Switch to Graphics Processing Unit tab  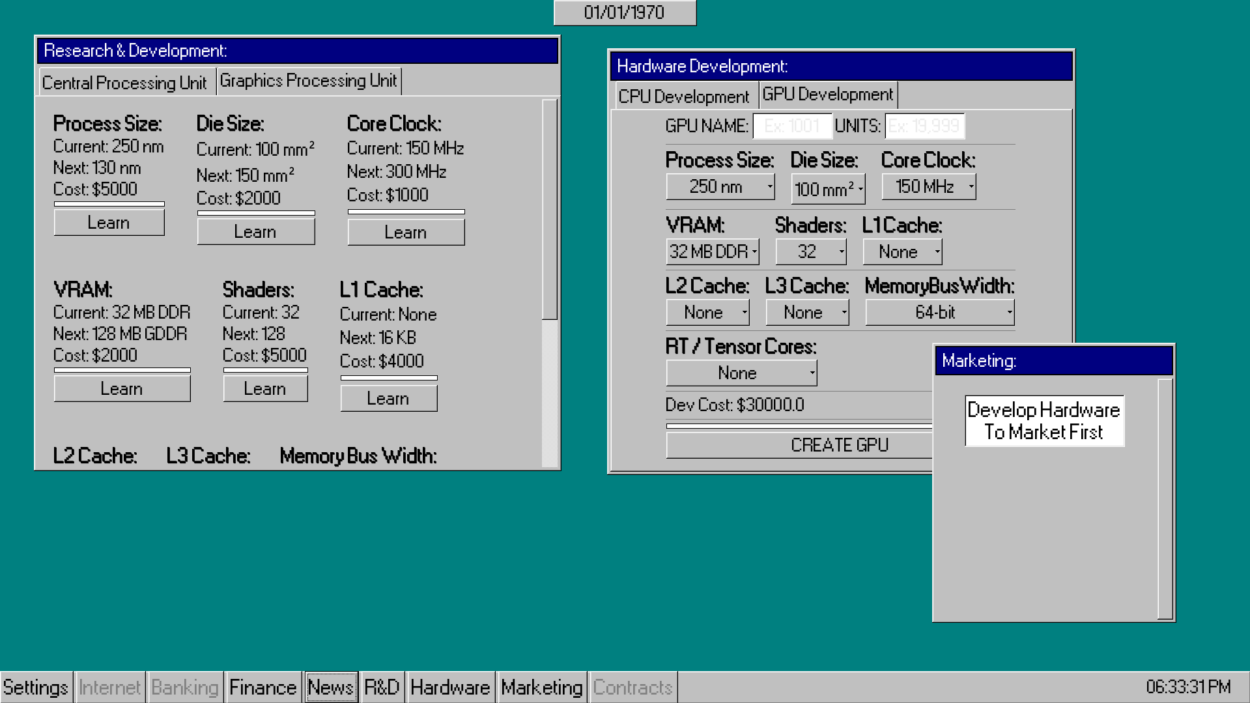(308, 81)
